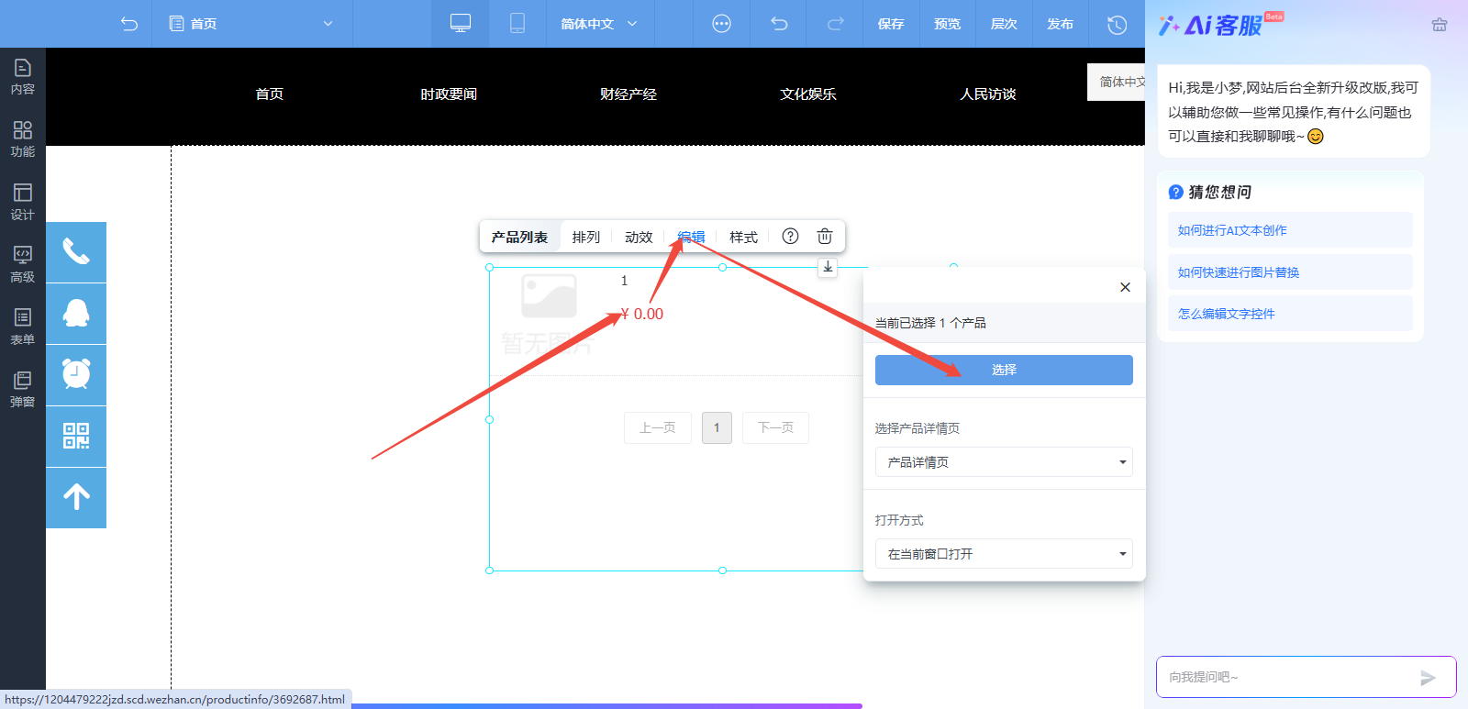Viewport: 1468px width, 709px height.
Task: Open the 设计 design sidebar panel
Action: click(x=23, y=202)
